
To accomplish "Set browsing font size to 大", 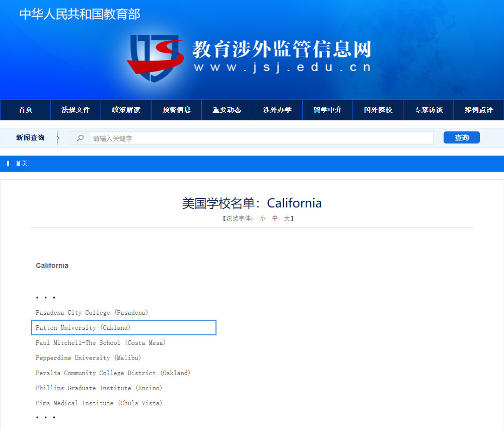I will click(286, 219).
